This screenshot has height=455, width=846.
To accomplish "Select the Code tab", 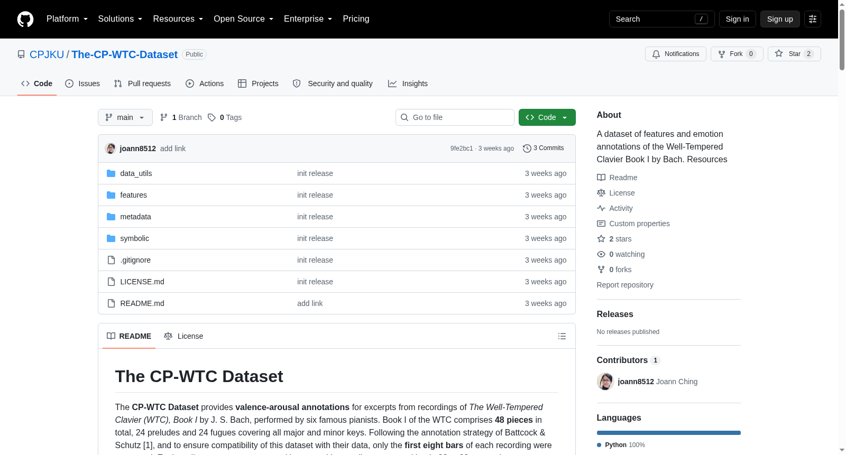I will (37, 83).
